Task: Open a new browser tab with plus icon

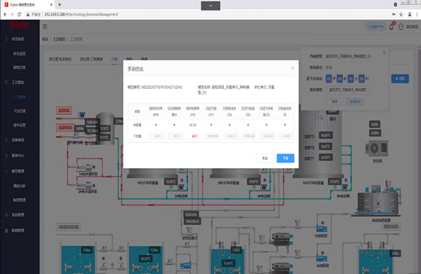Action: click(x=60, y=5)
